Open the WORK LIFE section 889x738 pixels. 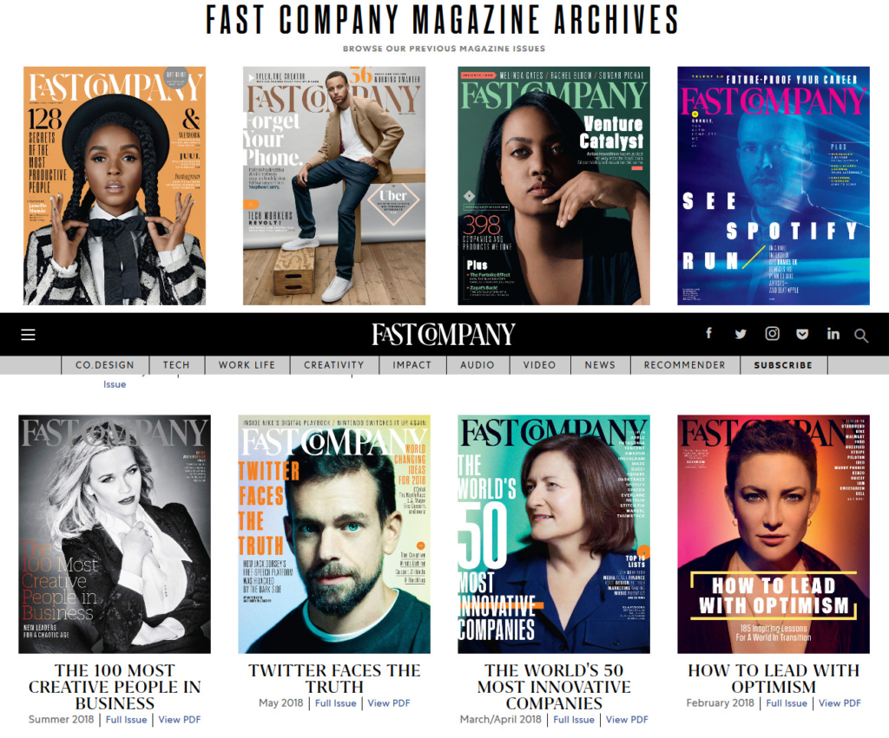coord(247,365)
